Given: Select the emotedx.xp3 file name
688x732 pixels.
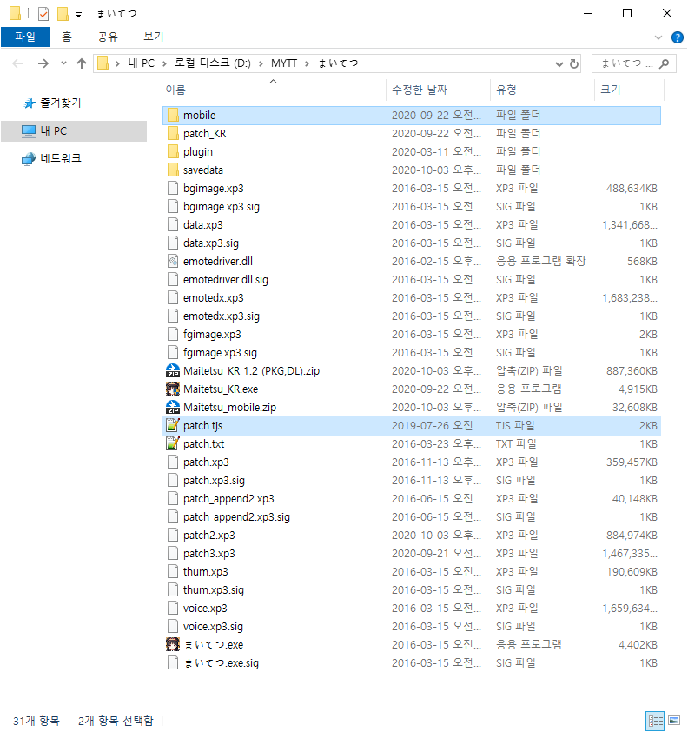Looking at the screenshot, I should [213, 298].
